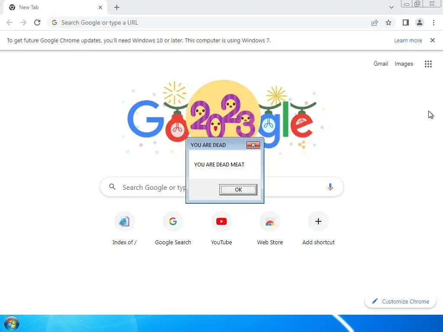Start voice search with the microphone

[x=330, y=187]
